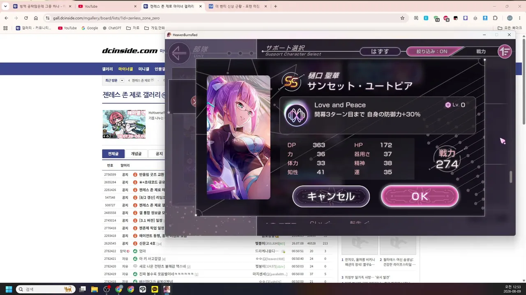Open the tab search dropdown in Chrome

[x=5, y=6]
